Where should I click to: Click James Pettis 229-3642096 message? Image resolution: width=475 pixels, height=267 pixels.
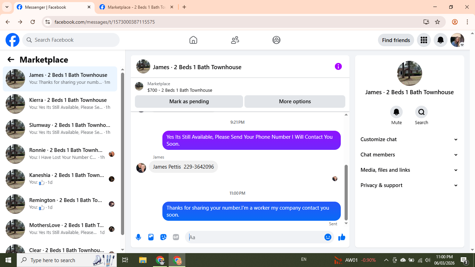[x=183, y=167]
